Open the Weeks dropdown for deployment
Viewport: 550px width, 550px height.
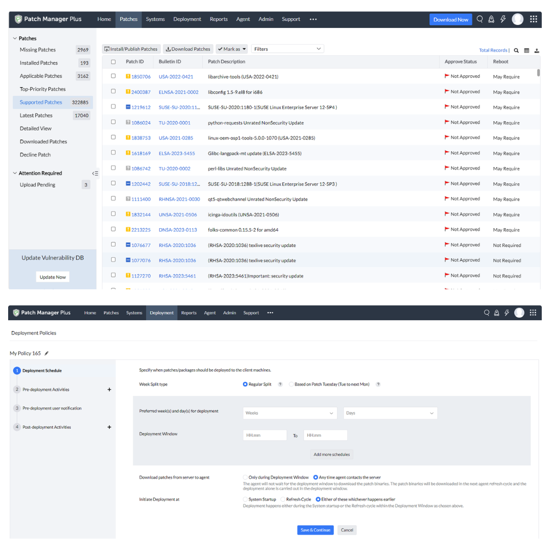[x=290, y=413]
